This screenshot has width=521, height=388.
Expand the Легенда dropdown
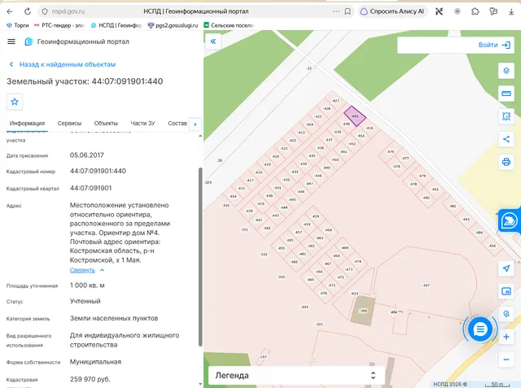[296, 375]
